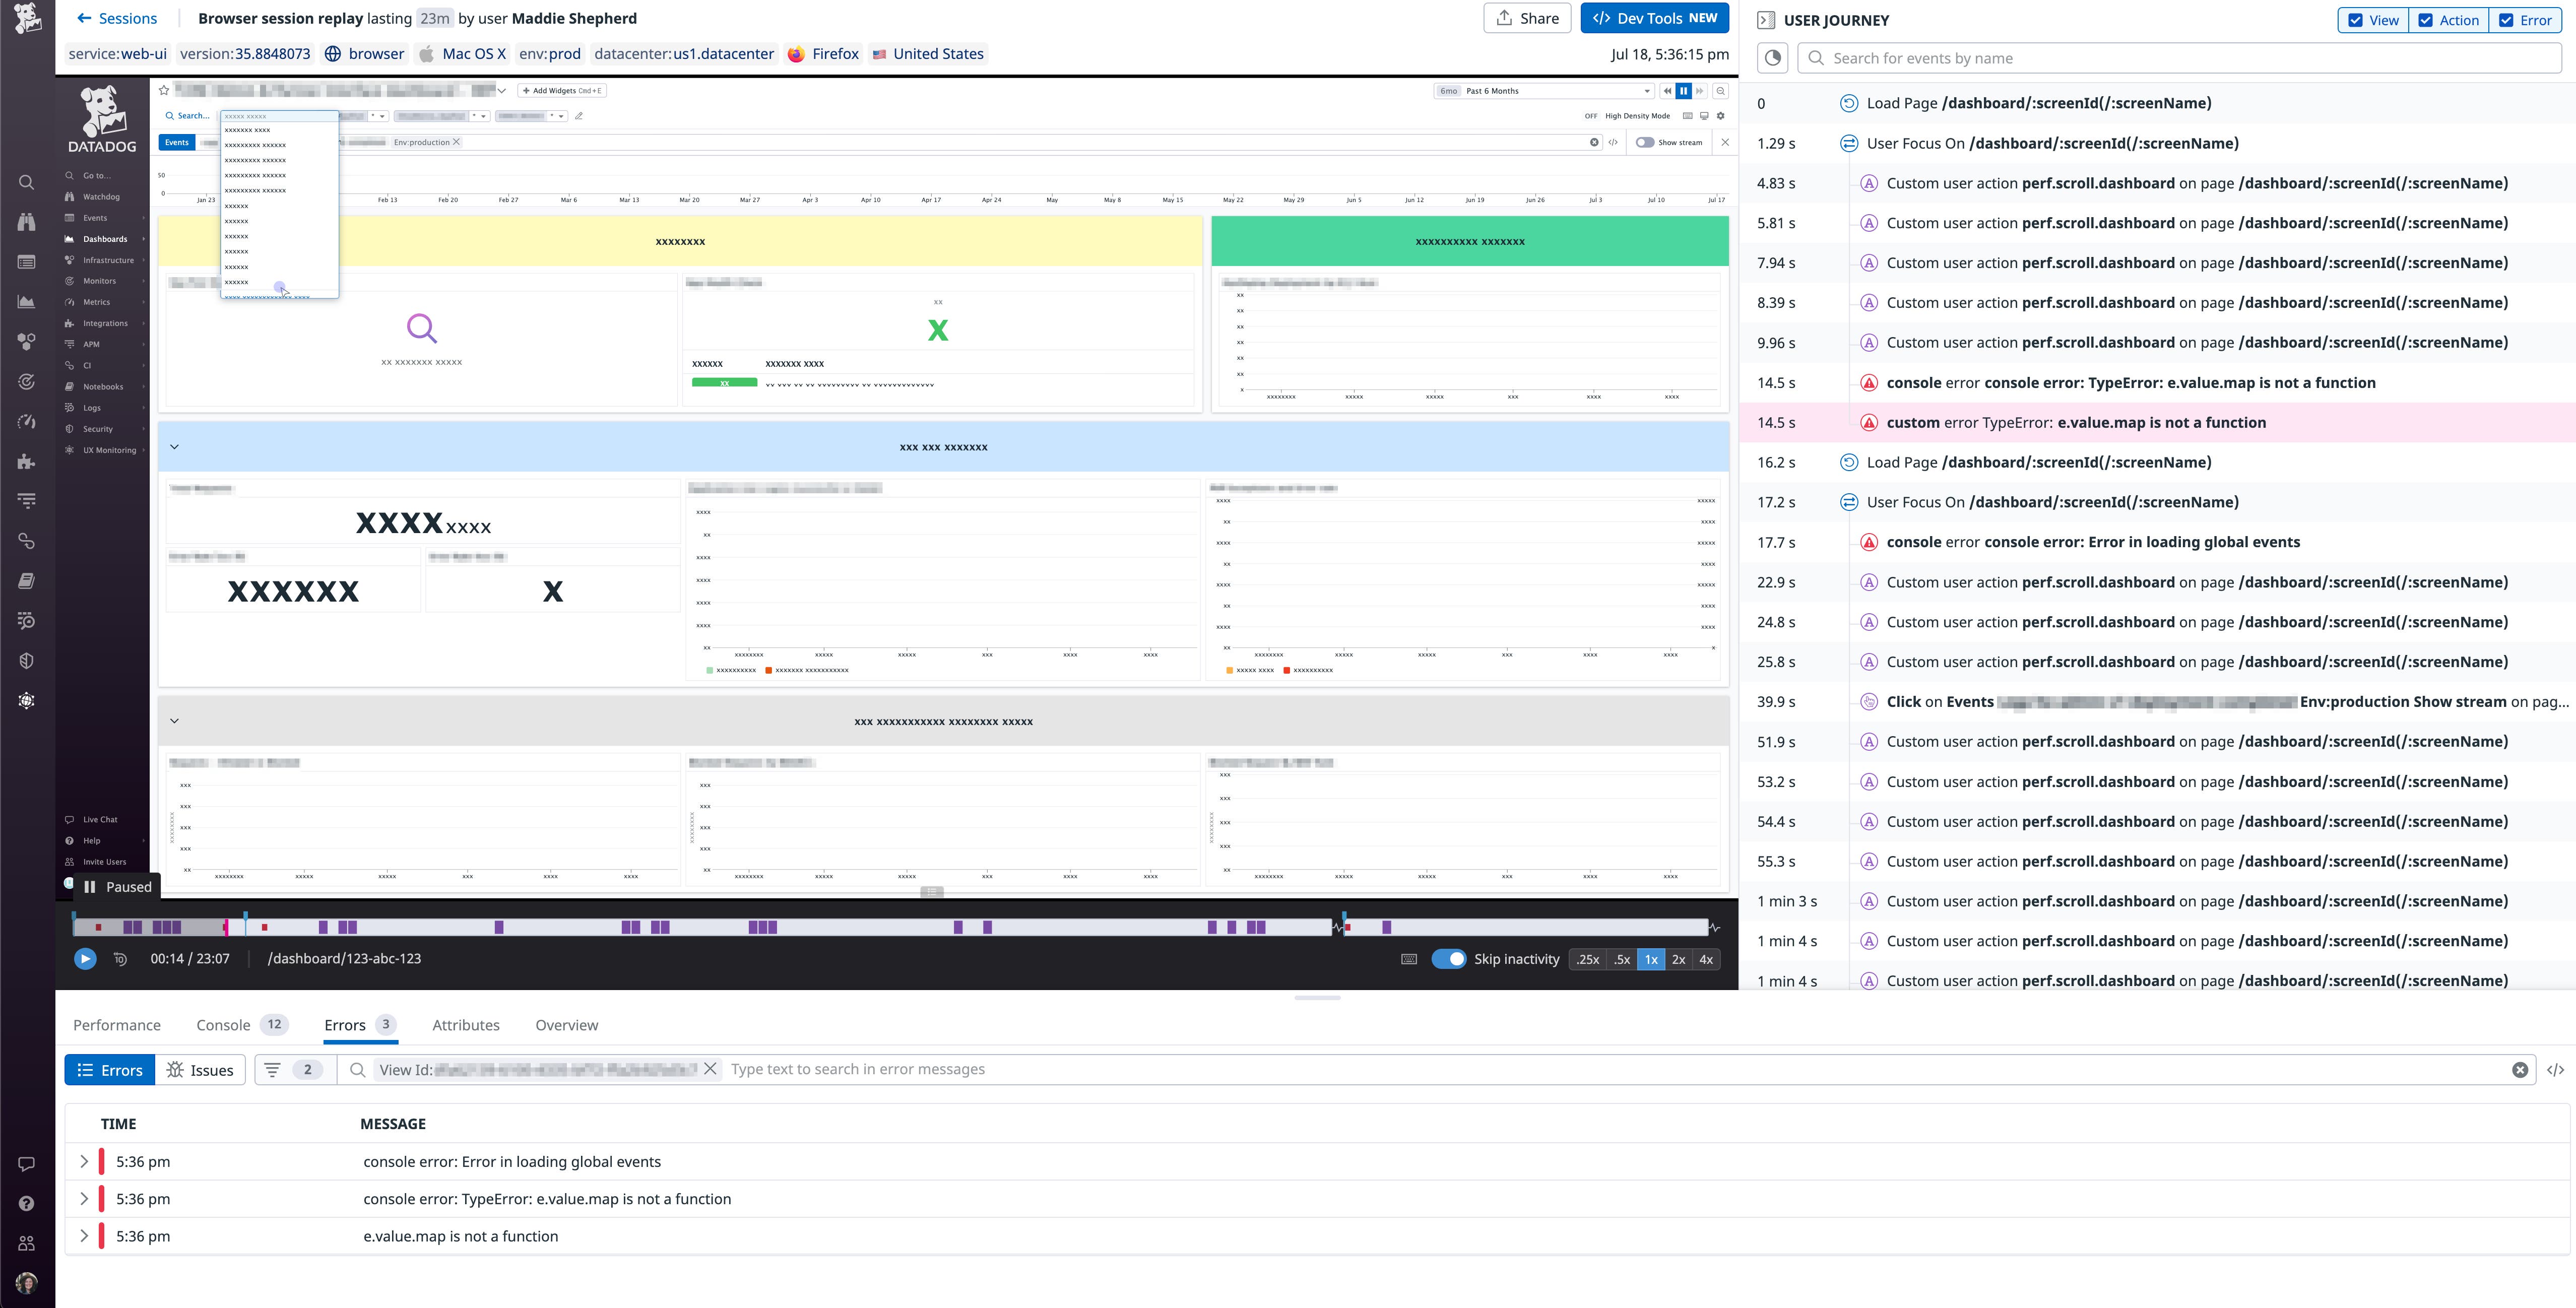
Task: Uncheck the Action filter in User Journey
Action: tap(2424, 19)
